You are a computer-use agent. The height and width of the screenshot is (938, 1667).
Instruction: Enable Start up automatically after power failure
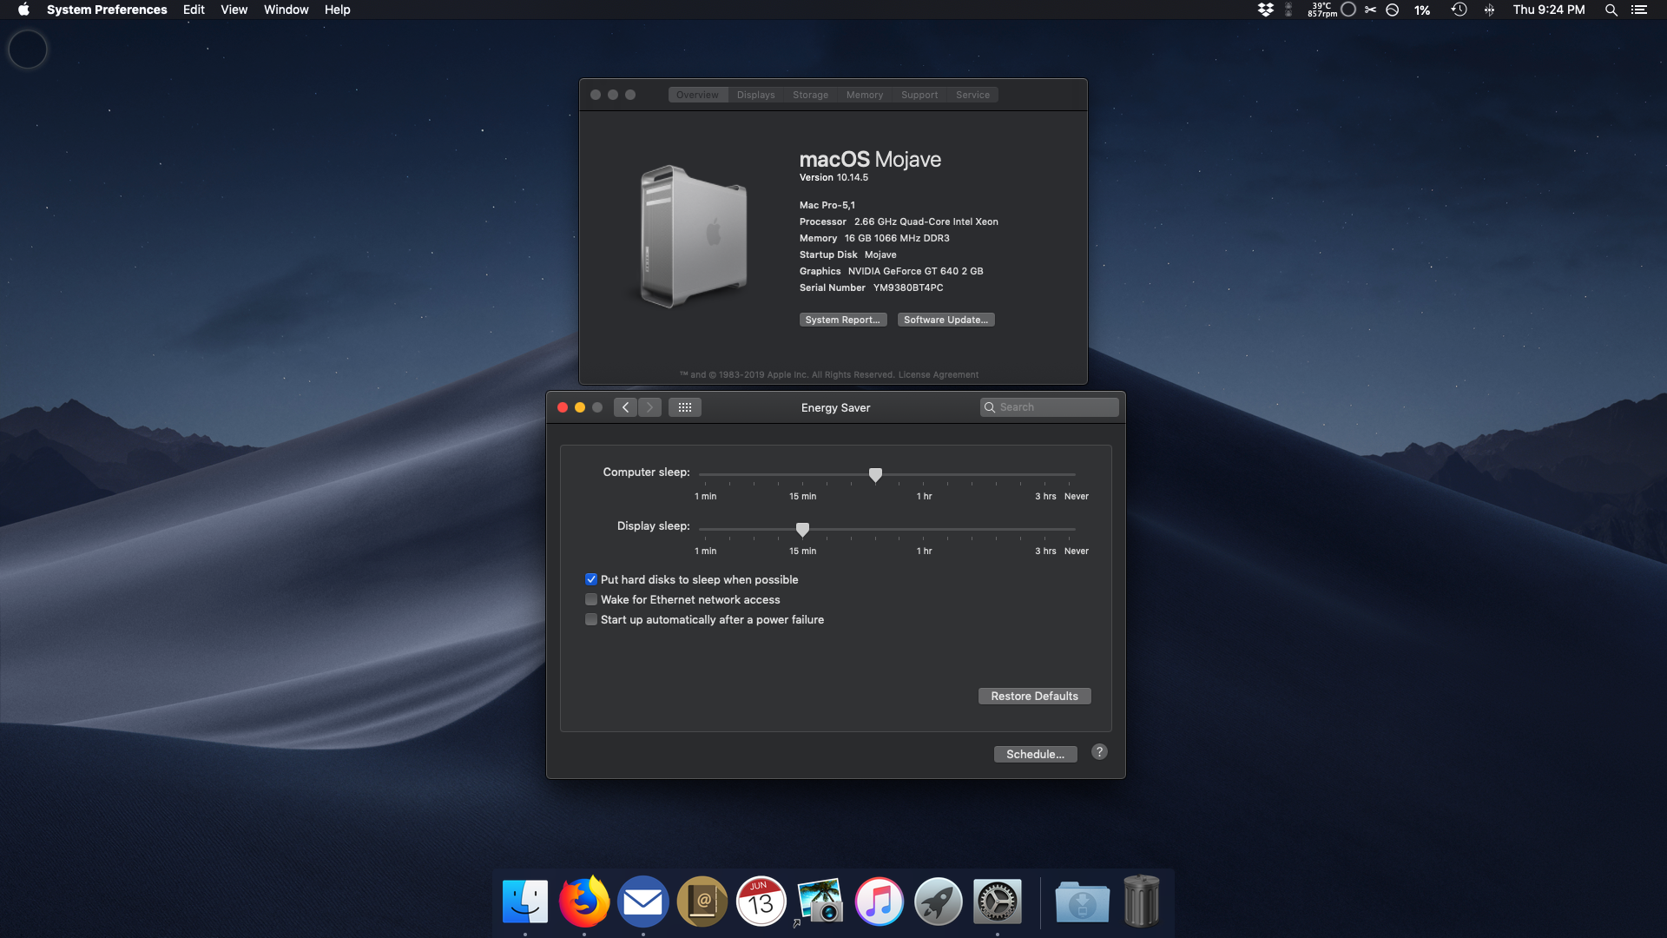click(591, 619)
